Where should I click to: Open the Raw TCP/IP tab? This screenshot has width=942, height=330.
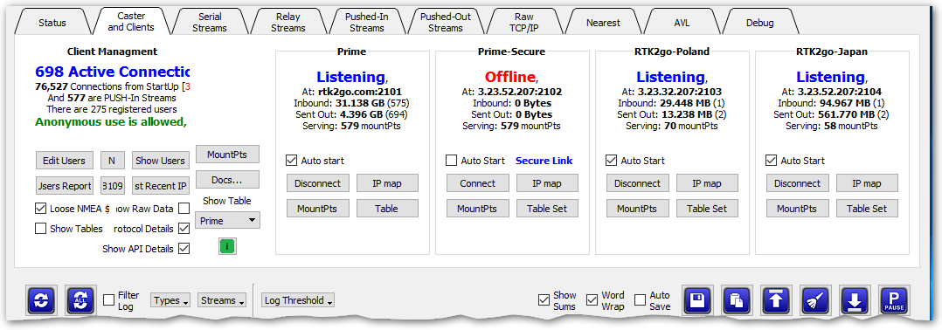[x=524, y=22]
